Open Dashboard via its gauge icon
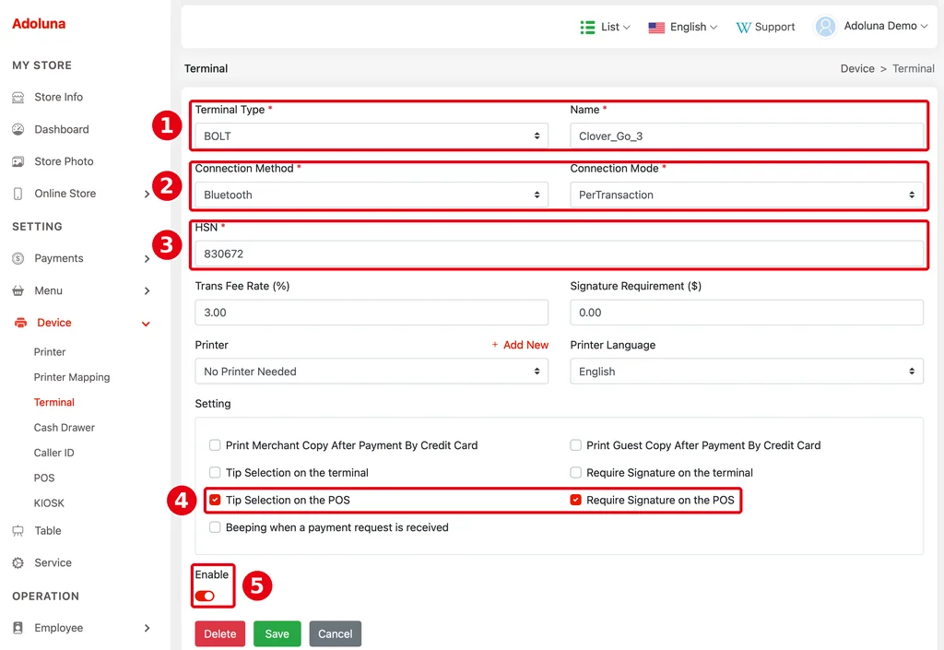The width and height of the screenshot is (944, 650). coord(18,129)
